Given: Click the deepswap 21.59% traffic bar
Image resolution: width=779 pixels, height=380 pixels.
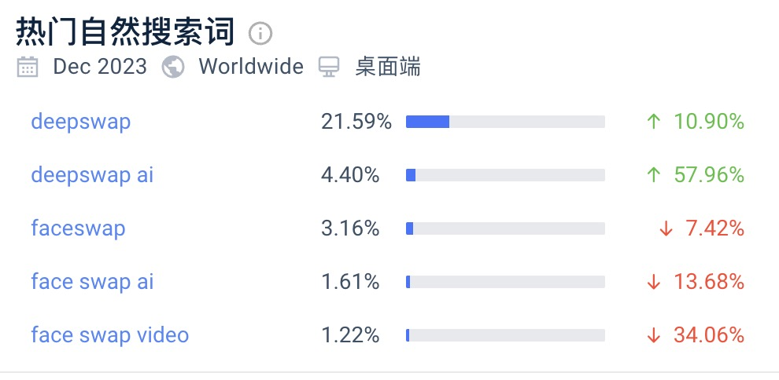Looking at the screenshot, I should tap(505, 122).
